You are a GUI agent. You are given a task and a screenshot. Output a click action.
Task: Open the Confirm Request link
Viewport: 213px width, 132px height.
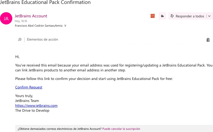(29, 87)
